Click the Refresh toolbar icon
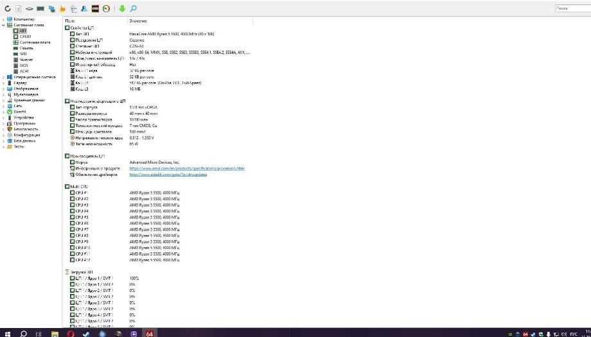Screen dimensions: 591x337 (x=8, y=8)
